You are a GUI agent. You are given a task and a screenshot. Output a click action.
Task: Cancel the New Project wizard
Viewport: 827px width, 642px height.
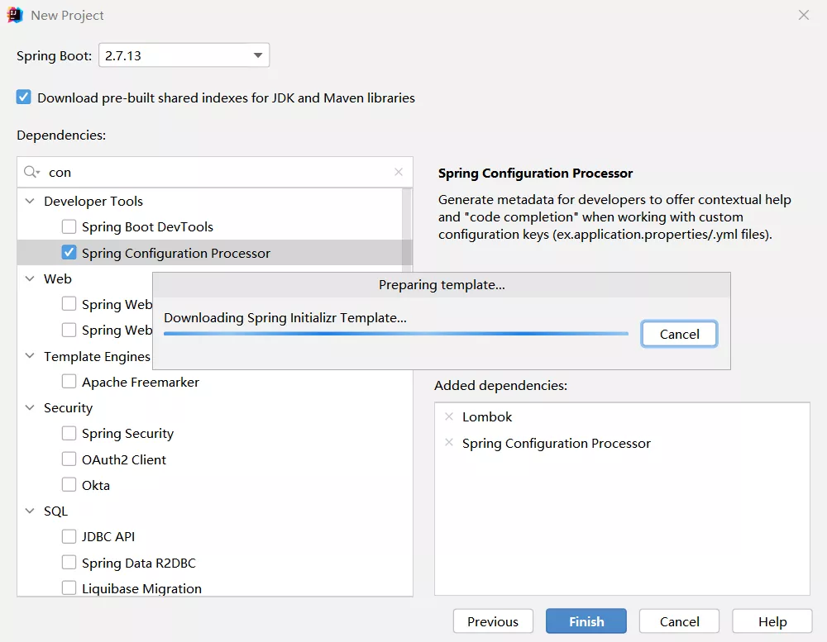point(679,621)
